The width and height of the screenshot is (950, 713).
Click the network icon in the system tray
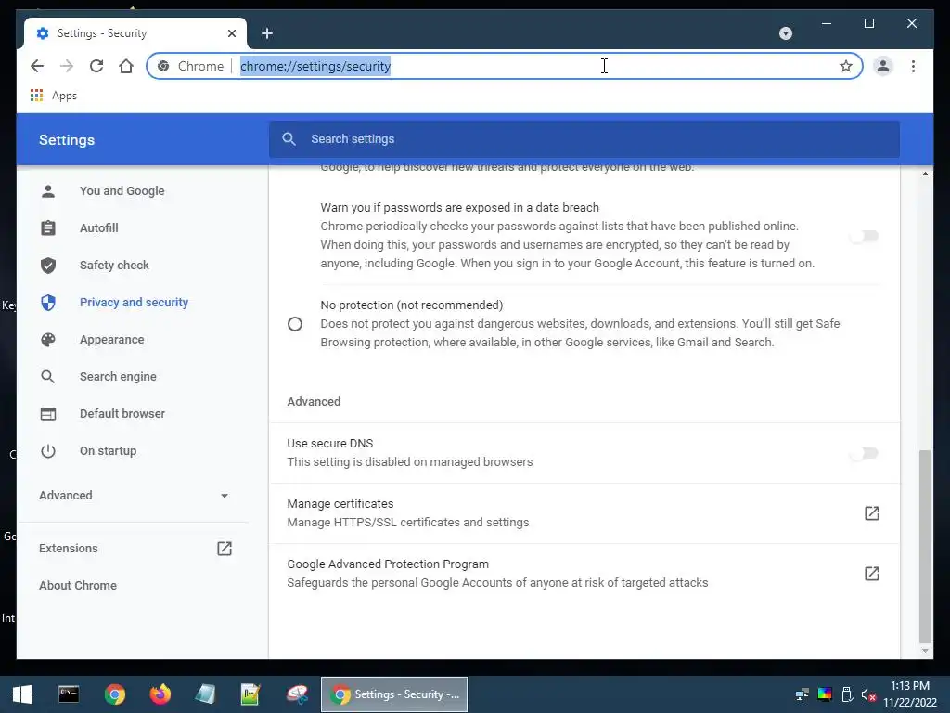(x=802, y=694)
